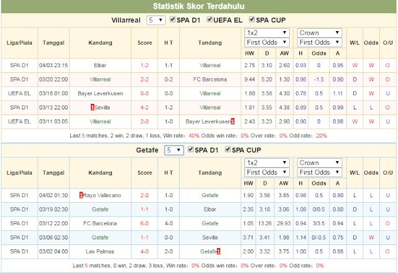Screen dimensions: 398x273
Task: Click 29.93 away win odds value
Action: pyautogui.click(x=284, y=223)
